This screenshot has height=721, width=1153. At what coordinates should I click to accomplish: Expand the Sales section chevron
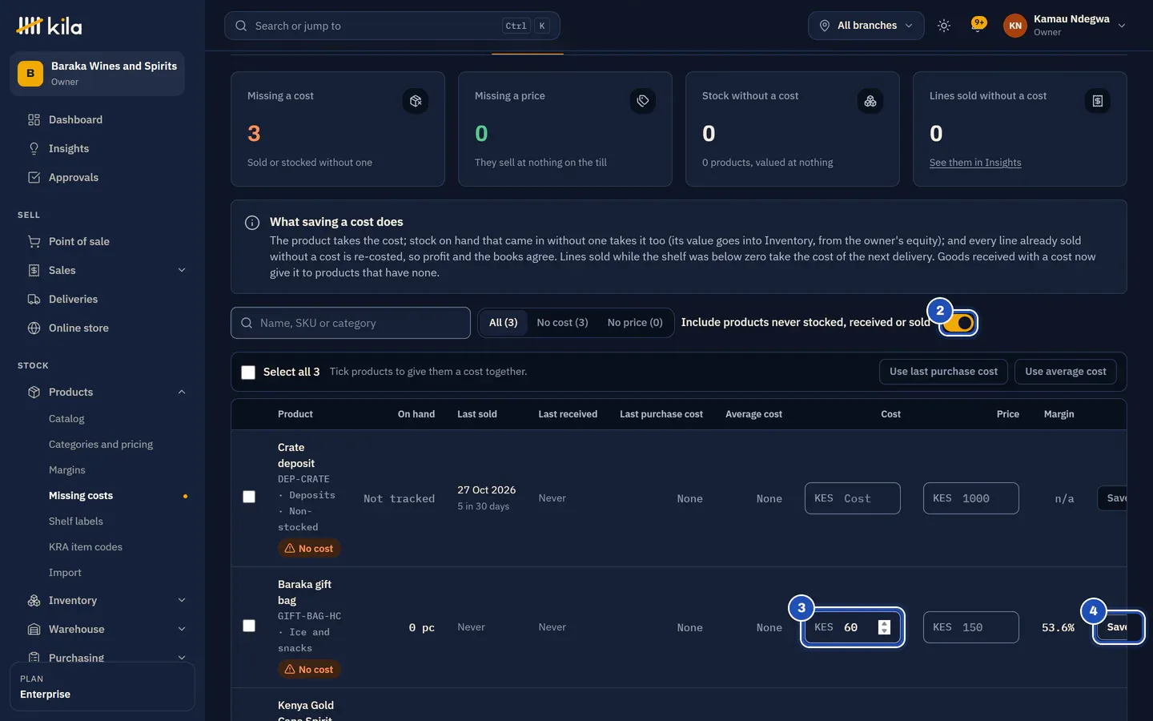click(x=182, y=270)
